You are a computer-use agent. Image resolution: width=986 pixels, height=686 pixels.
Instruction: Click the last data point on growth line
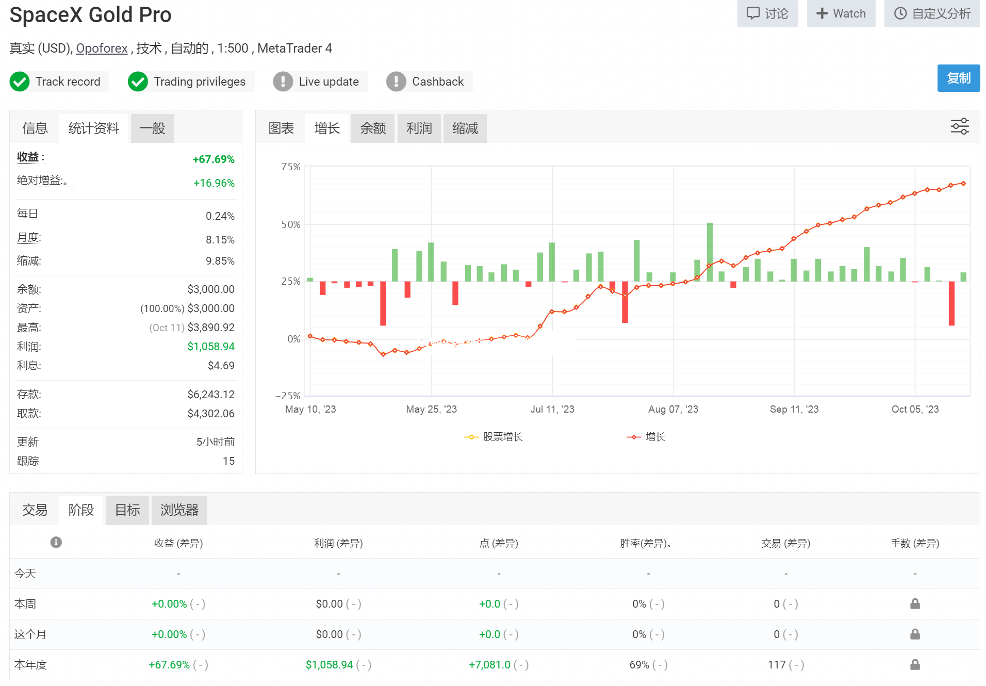(x=963, y=184)
